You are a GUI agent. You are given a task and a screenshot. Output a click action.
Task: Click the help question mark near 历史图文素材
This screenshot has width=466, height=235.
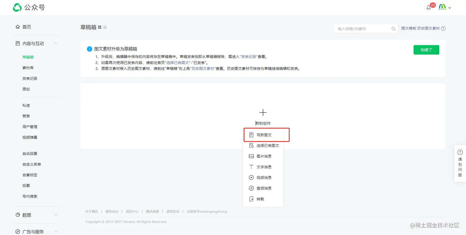[x=443, y=29]
